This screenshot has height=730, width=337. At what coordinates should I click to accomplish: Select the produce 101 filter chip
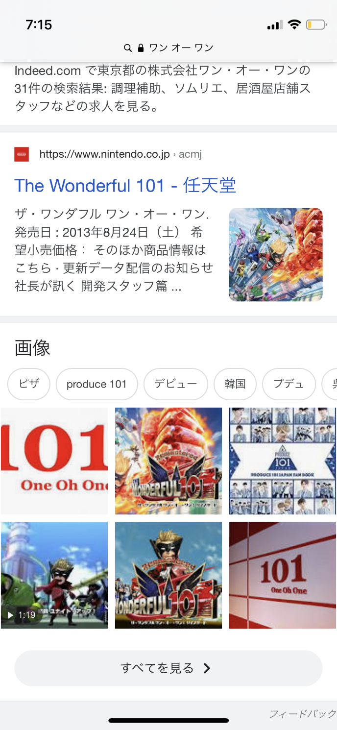point(96,384)
